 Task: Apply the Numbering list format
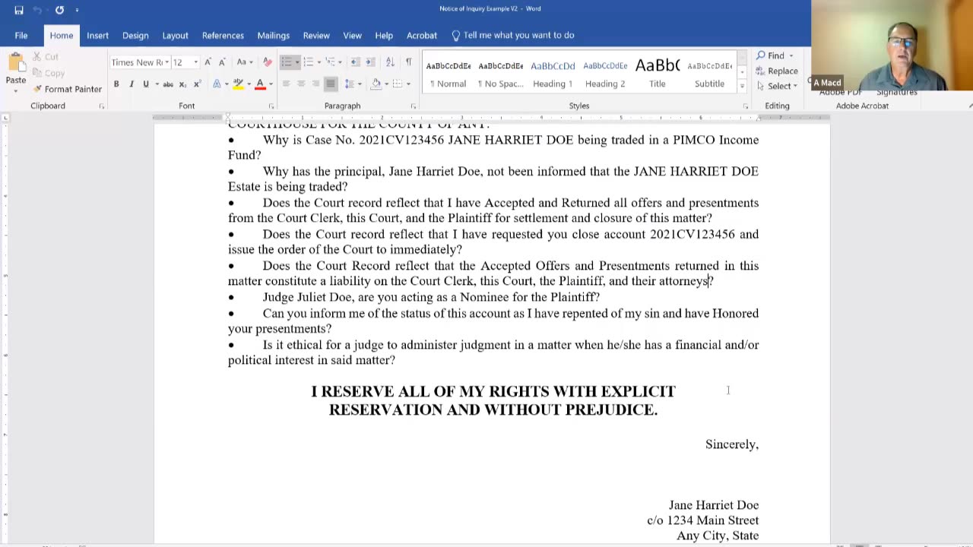(x=309, y=62)
